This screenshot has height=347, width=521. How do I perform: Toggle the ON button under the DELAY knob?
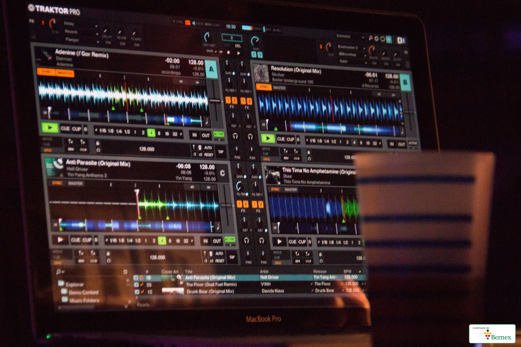click(x=108, y=43)
